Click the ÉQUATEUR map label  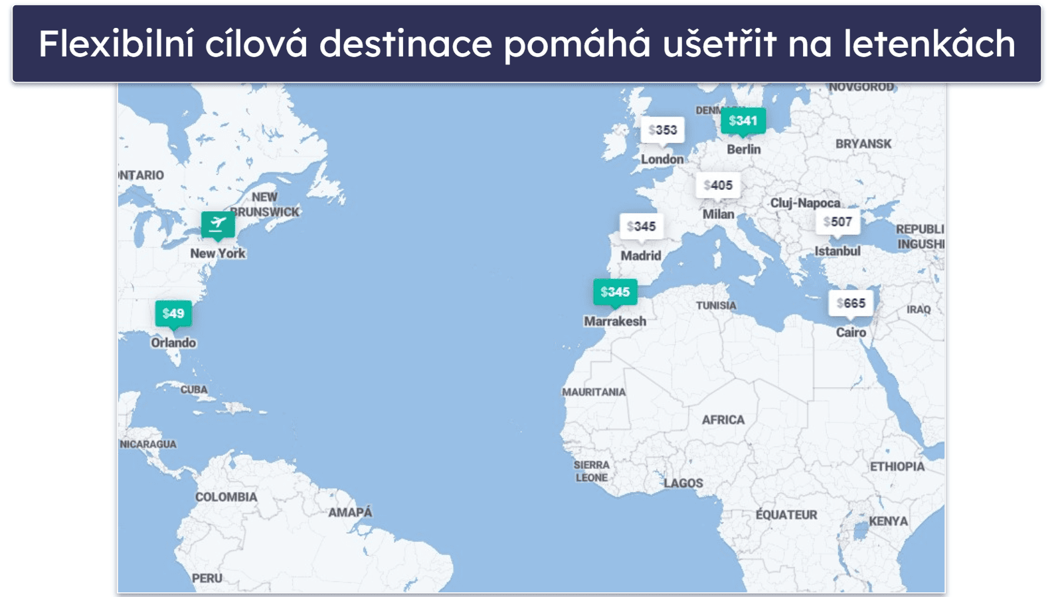tap(786, 515)
